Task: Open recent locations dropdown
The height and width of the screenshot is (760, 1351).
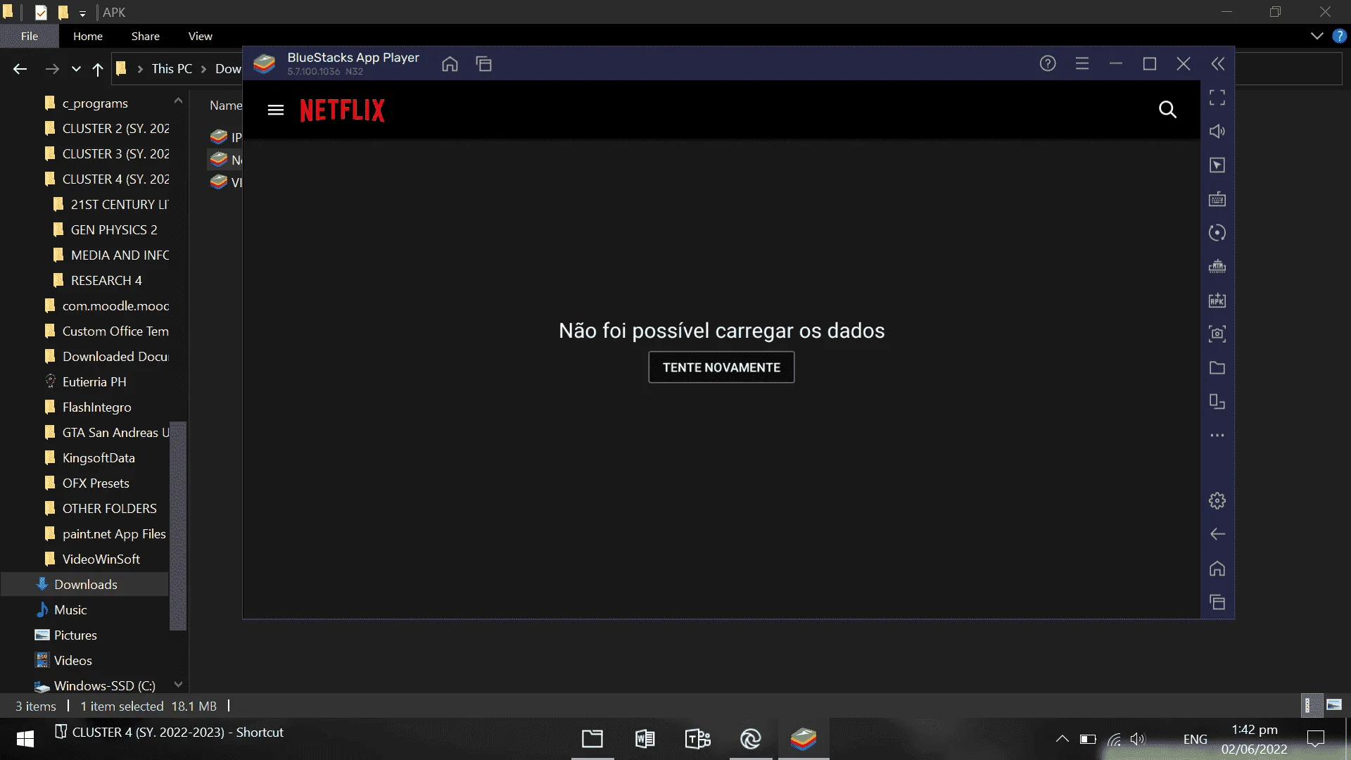Action: coord(76,69)
